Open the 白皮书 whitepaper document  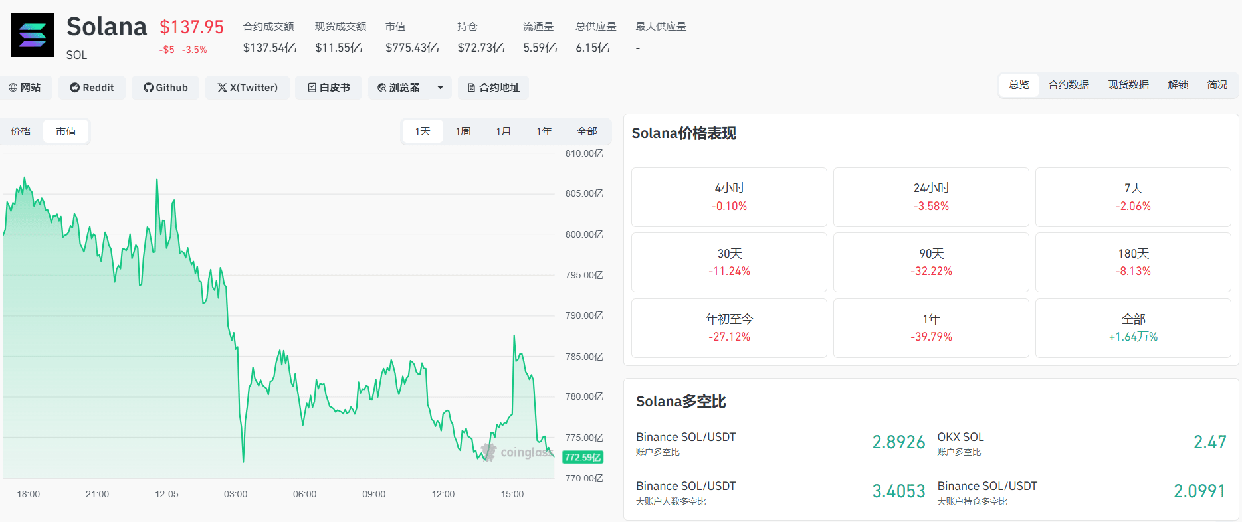pyautogui.click(x=328, y=88)
